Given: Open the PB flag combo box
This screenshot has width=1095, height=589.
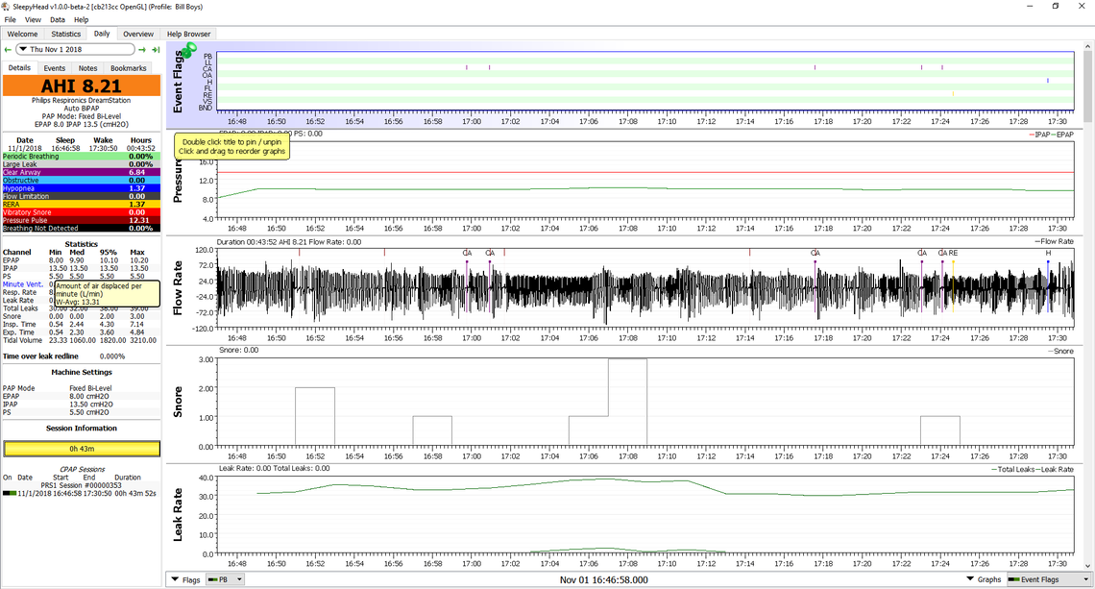Looking at the screenshot, I should pos(225,579).
